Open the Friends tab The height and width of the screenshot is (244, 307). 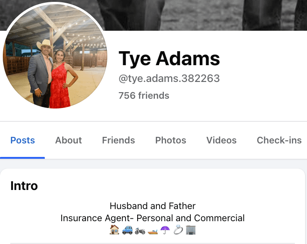[x=119, y=140]
